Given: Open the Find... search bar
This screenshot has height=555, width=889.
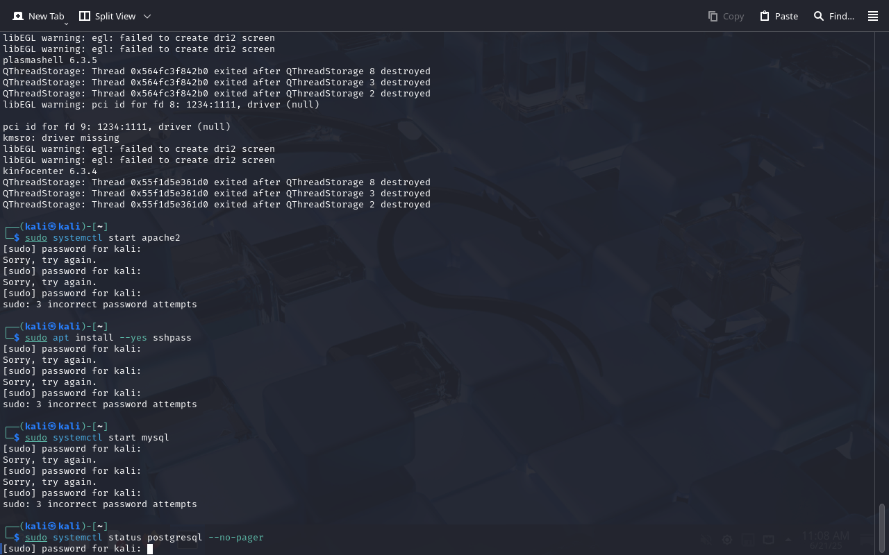Looking at the screenshot, I should (x=833, y=16).
